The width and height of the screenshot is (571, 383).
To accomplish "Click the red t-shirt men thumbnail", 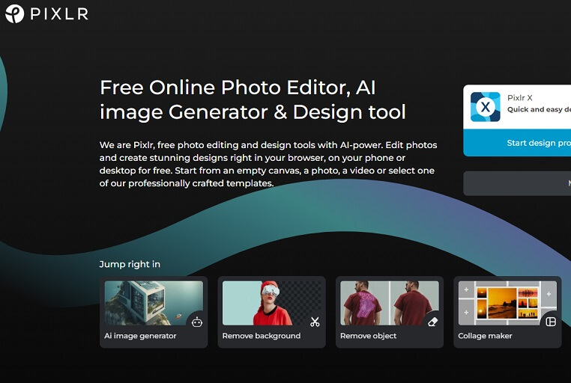I will tap(390, 303).
